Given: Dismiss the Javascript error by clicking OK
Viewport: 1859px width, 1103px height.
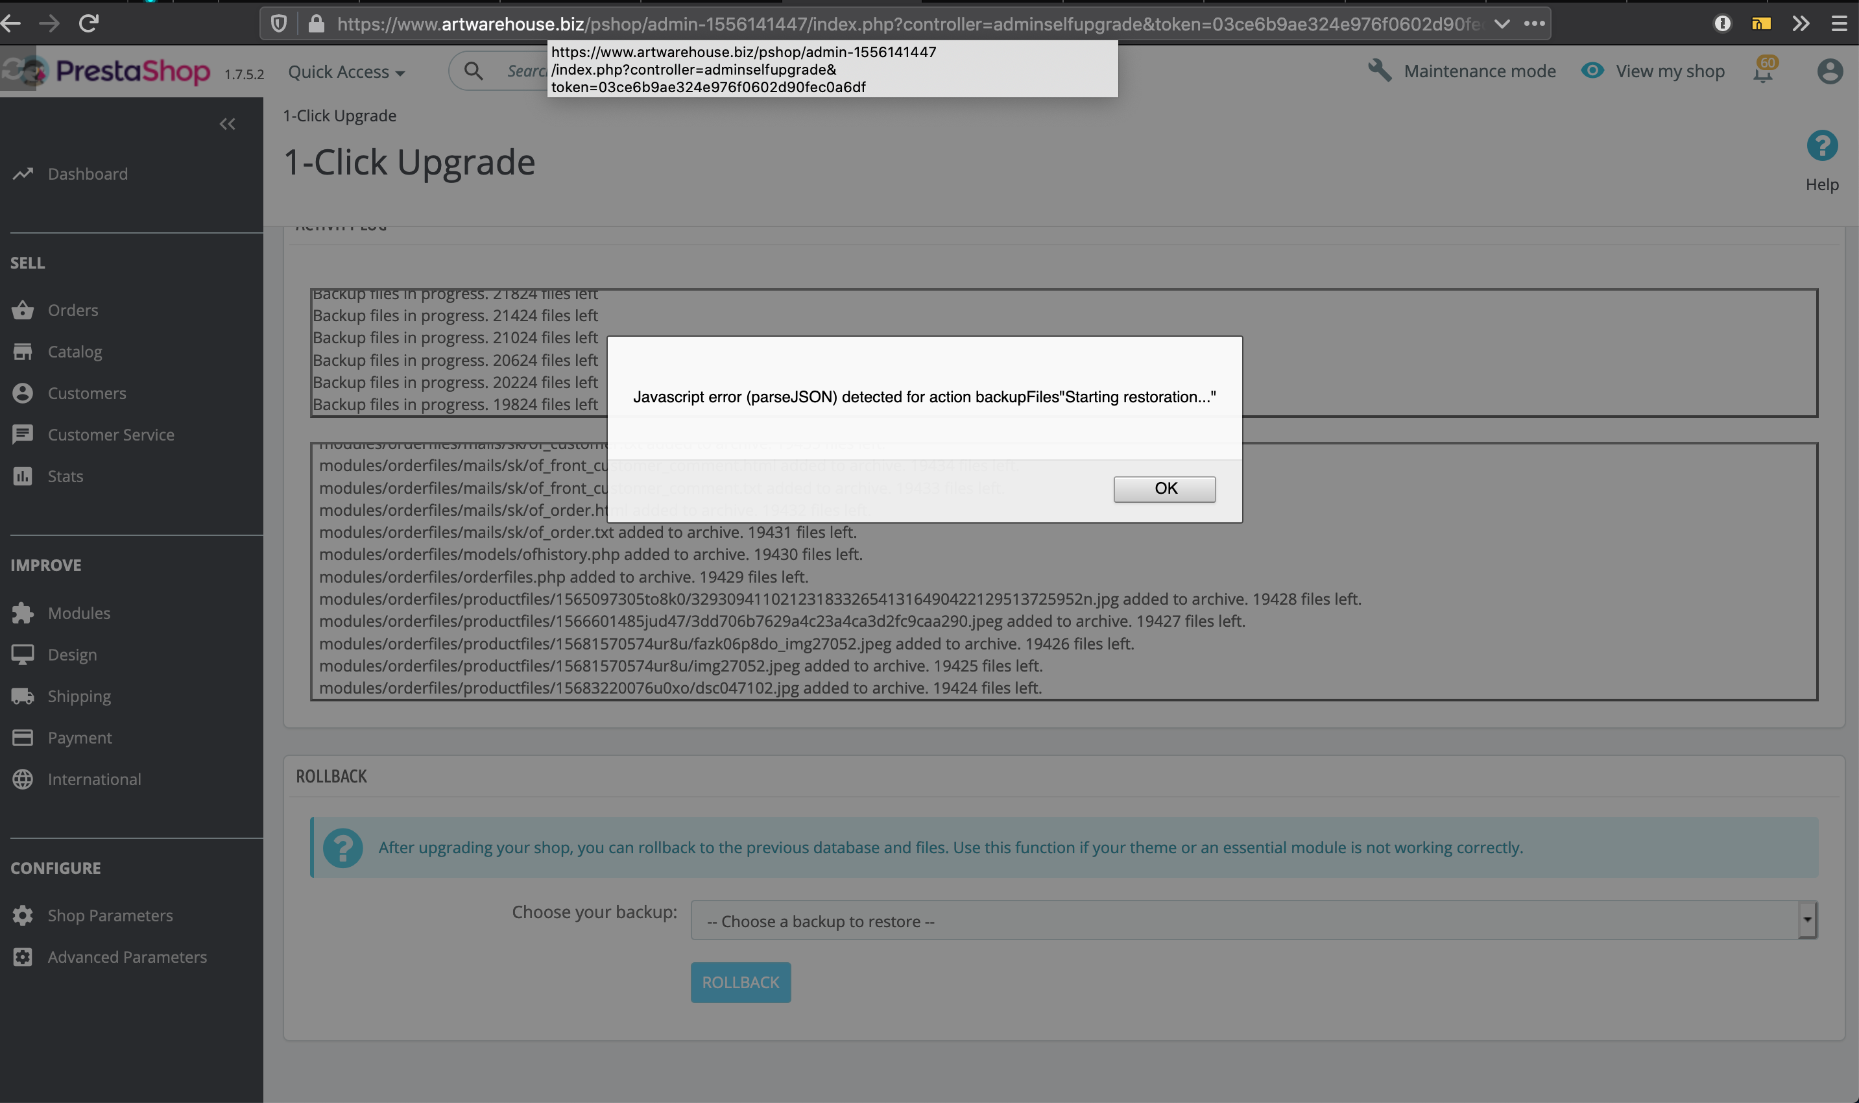Looking at the screenshot, I should click(1164, 489).
